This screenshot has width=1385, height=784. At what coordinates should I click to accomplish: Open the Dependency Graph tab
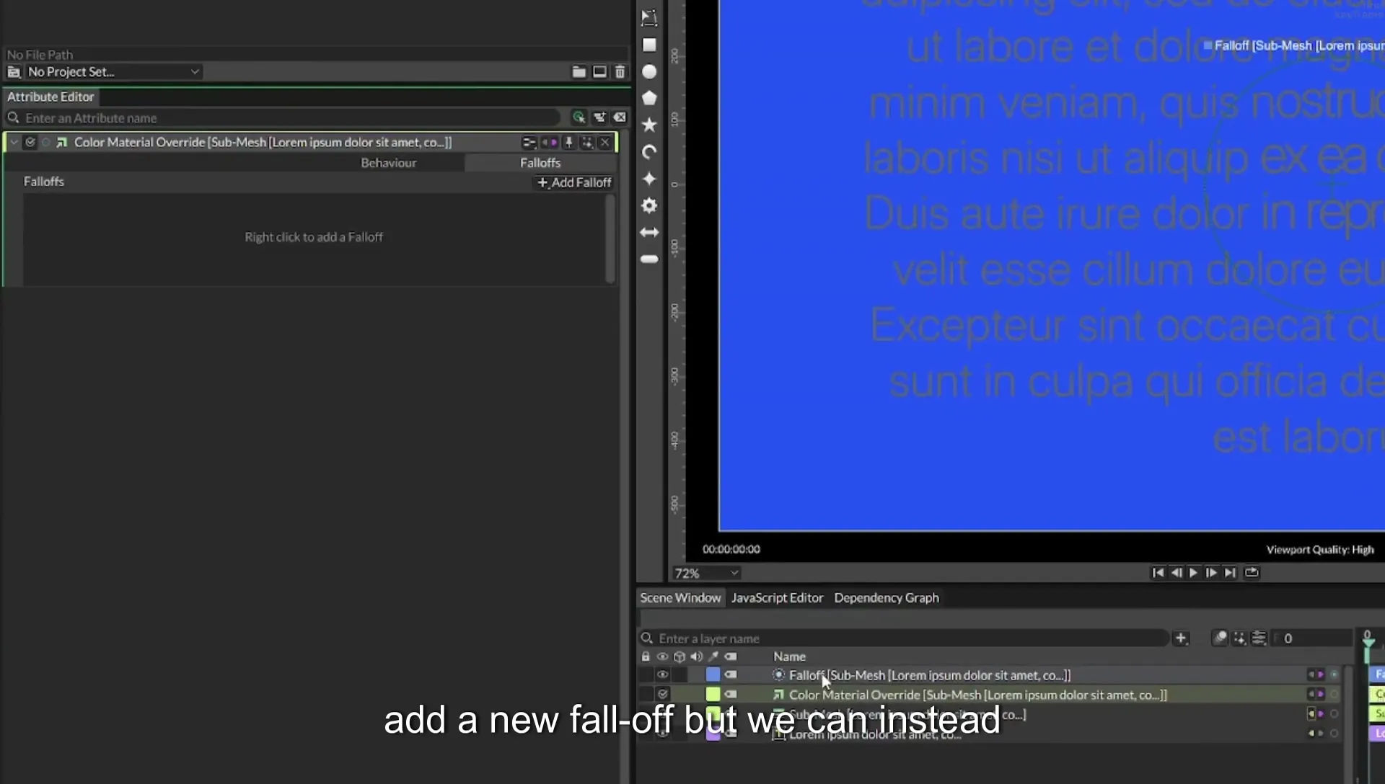887,598
